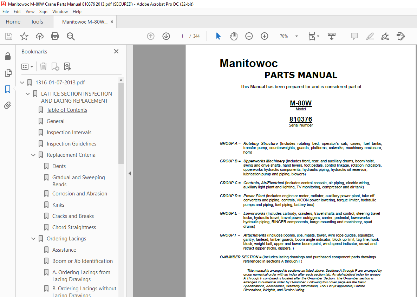Switch to the Tools tab

[37, 22]
